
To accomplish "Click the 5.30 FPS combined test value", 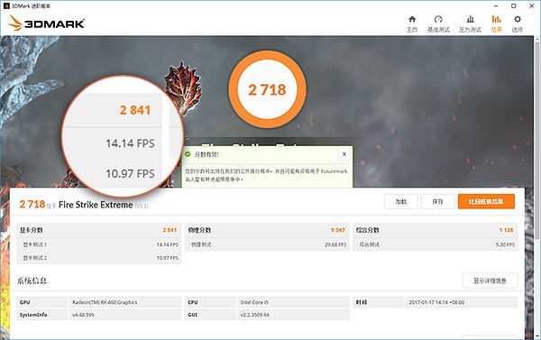I will (x=505, y=244).
